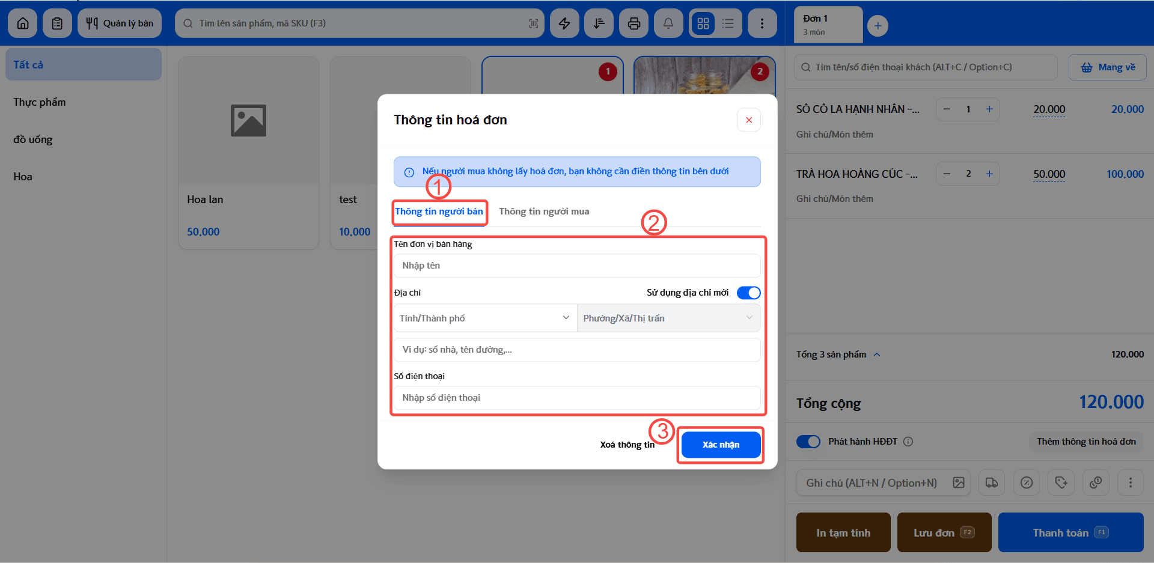Add a new order tab with plus
The width and height of the screenshot is (1154, 563).
point(878,26)
